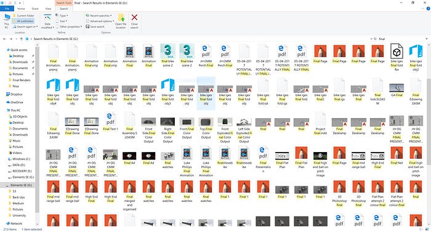
Task: Click the Save search icon
Action: pos(87,26)
